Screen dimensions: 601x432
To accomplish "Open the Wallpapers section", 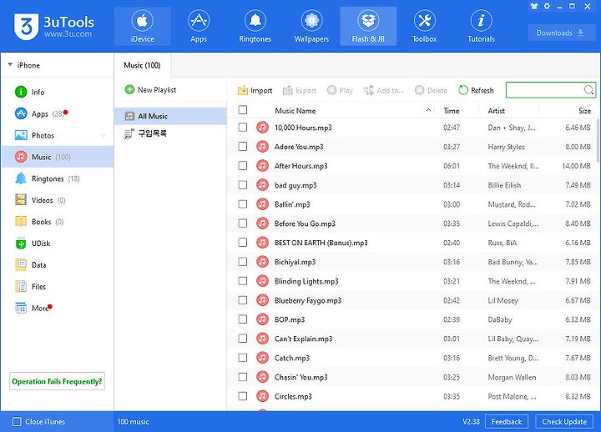I will tap(311, 26).
